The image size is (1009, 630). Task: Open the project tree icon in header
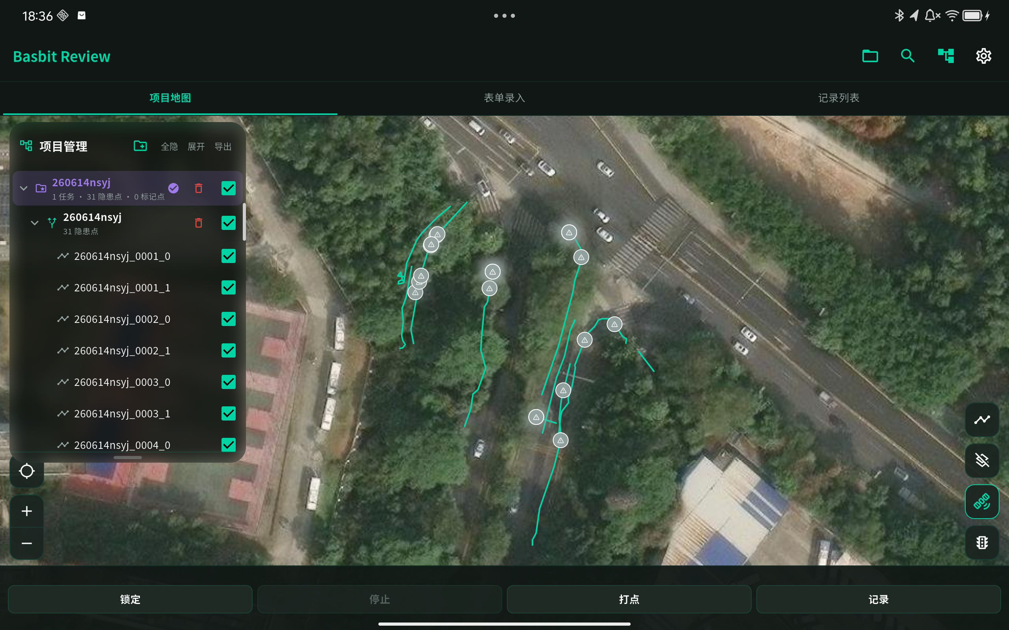coord(946,56)
